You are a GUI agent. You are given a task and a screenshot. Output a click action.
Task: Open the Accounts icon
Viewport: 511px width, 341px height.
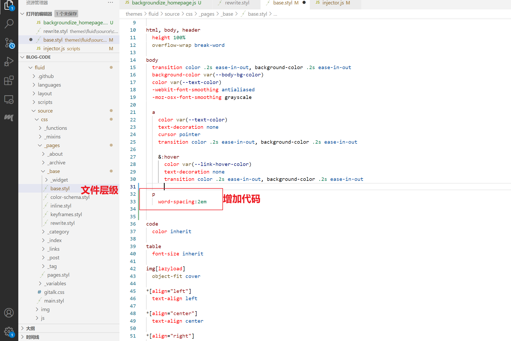(x=9, y=313)
